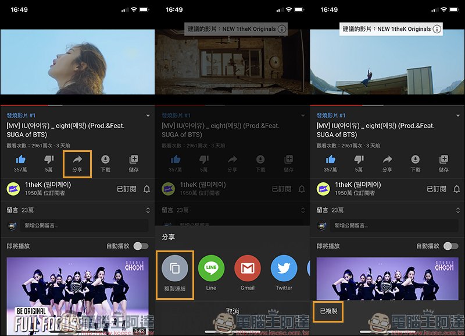
Task: Tap the notification bell in left screen
Action: coord(147,189)
